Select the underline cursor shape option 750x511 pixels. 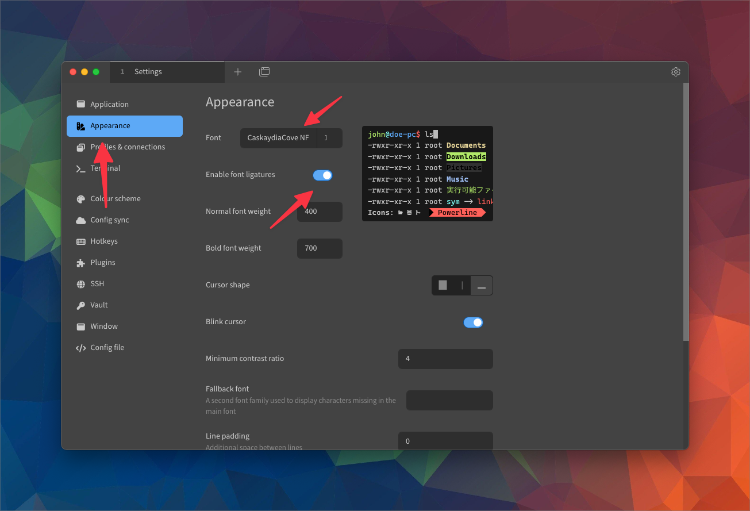[x=481, y=285]
